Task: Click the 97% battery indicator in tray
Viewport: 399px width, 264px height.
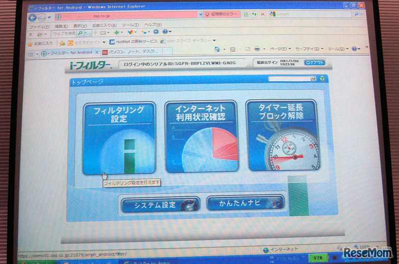Action: point(317,258)
